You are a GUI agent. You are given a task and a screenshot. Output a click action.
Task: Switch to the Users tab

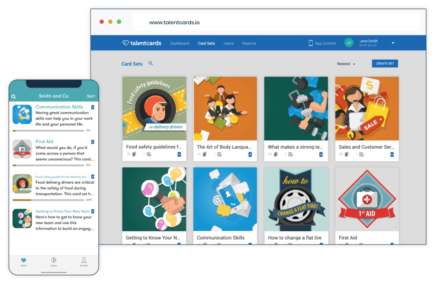pyautogui.click(x=229, y=43)
